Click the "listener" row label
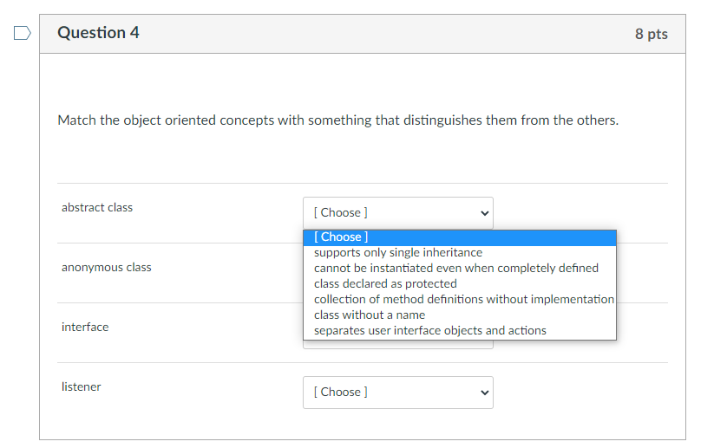Image resolution: width=727 pixels, height=448 pixels. [x=82, y=386]
